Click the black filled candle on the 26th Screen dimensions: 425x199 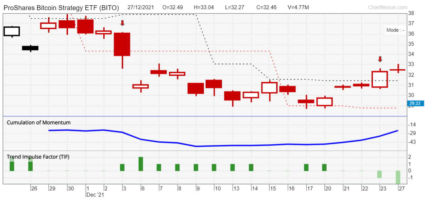(30, 48)
